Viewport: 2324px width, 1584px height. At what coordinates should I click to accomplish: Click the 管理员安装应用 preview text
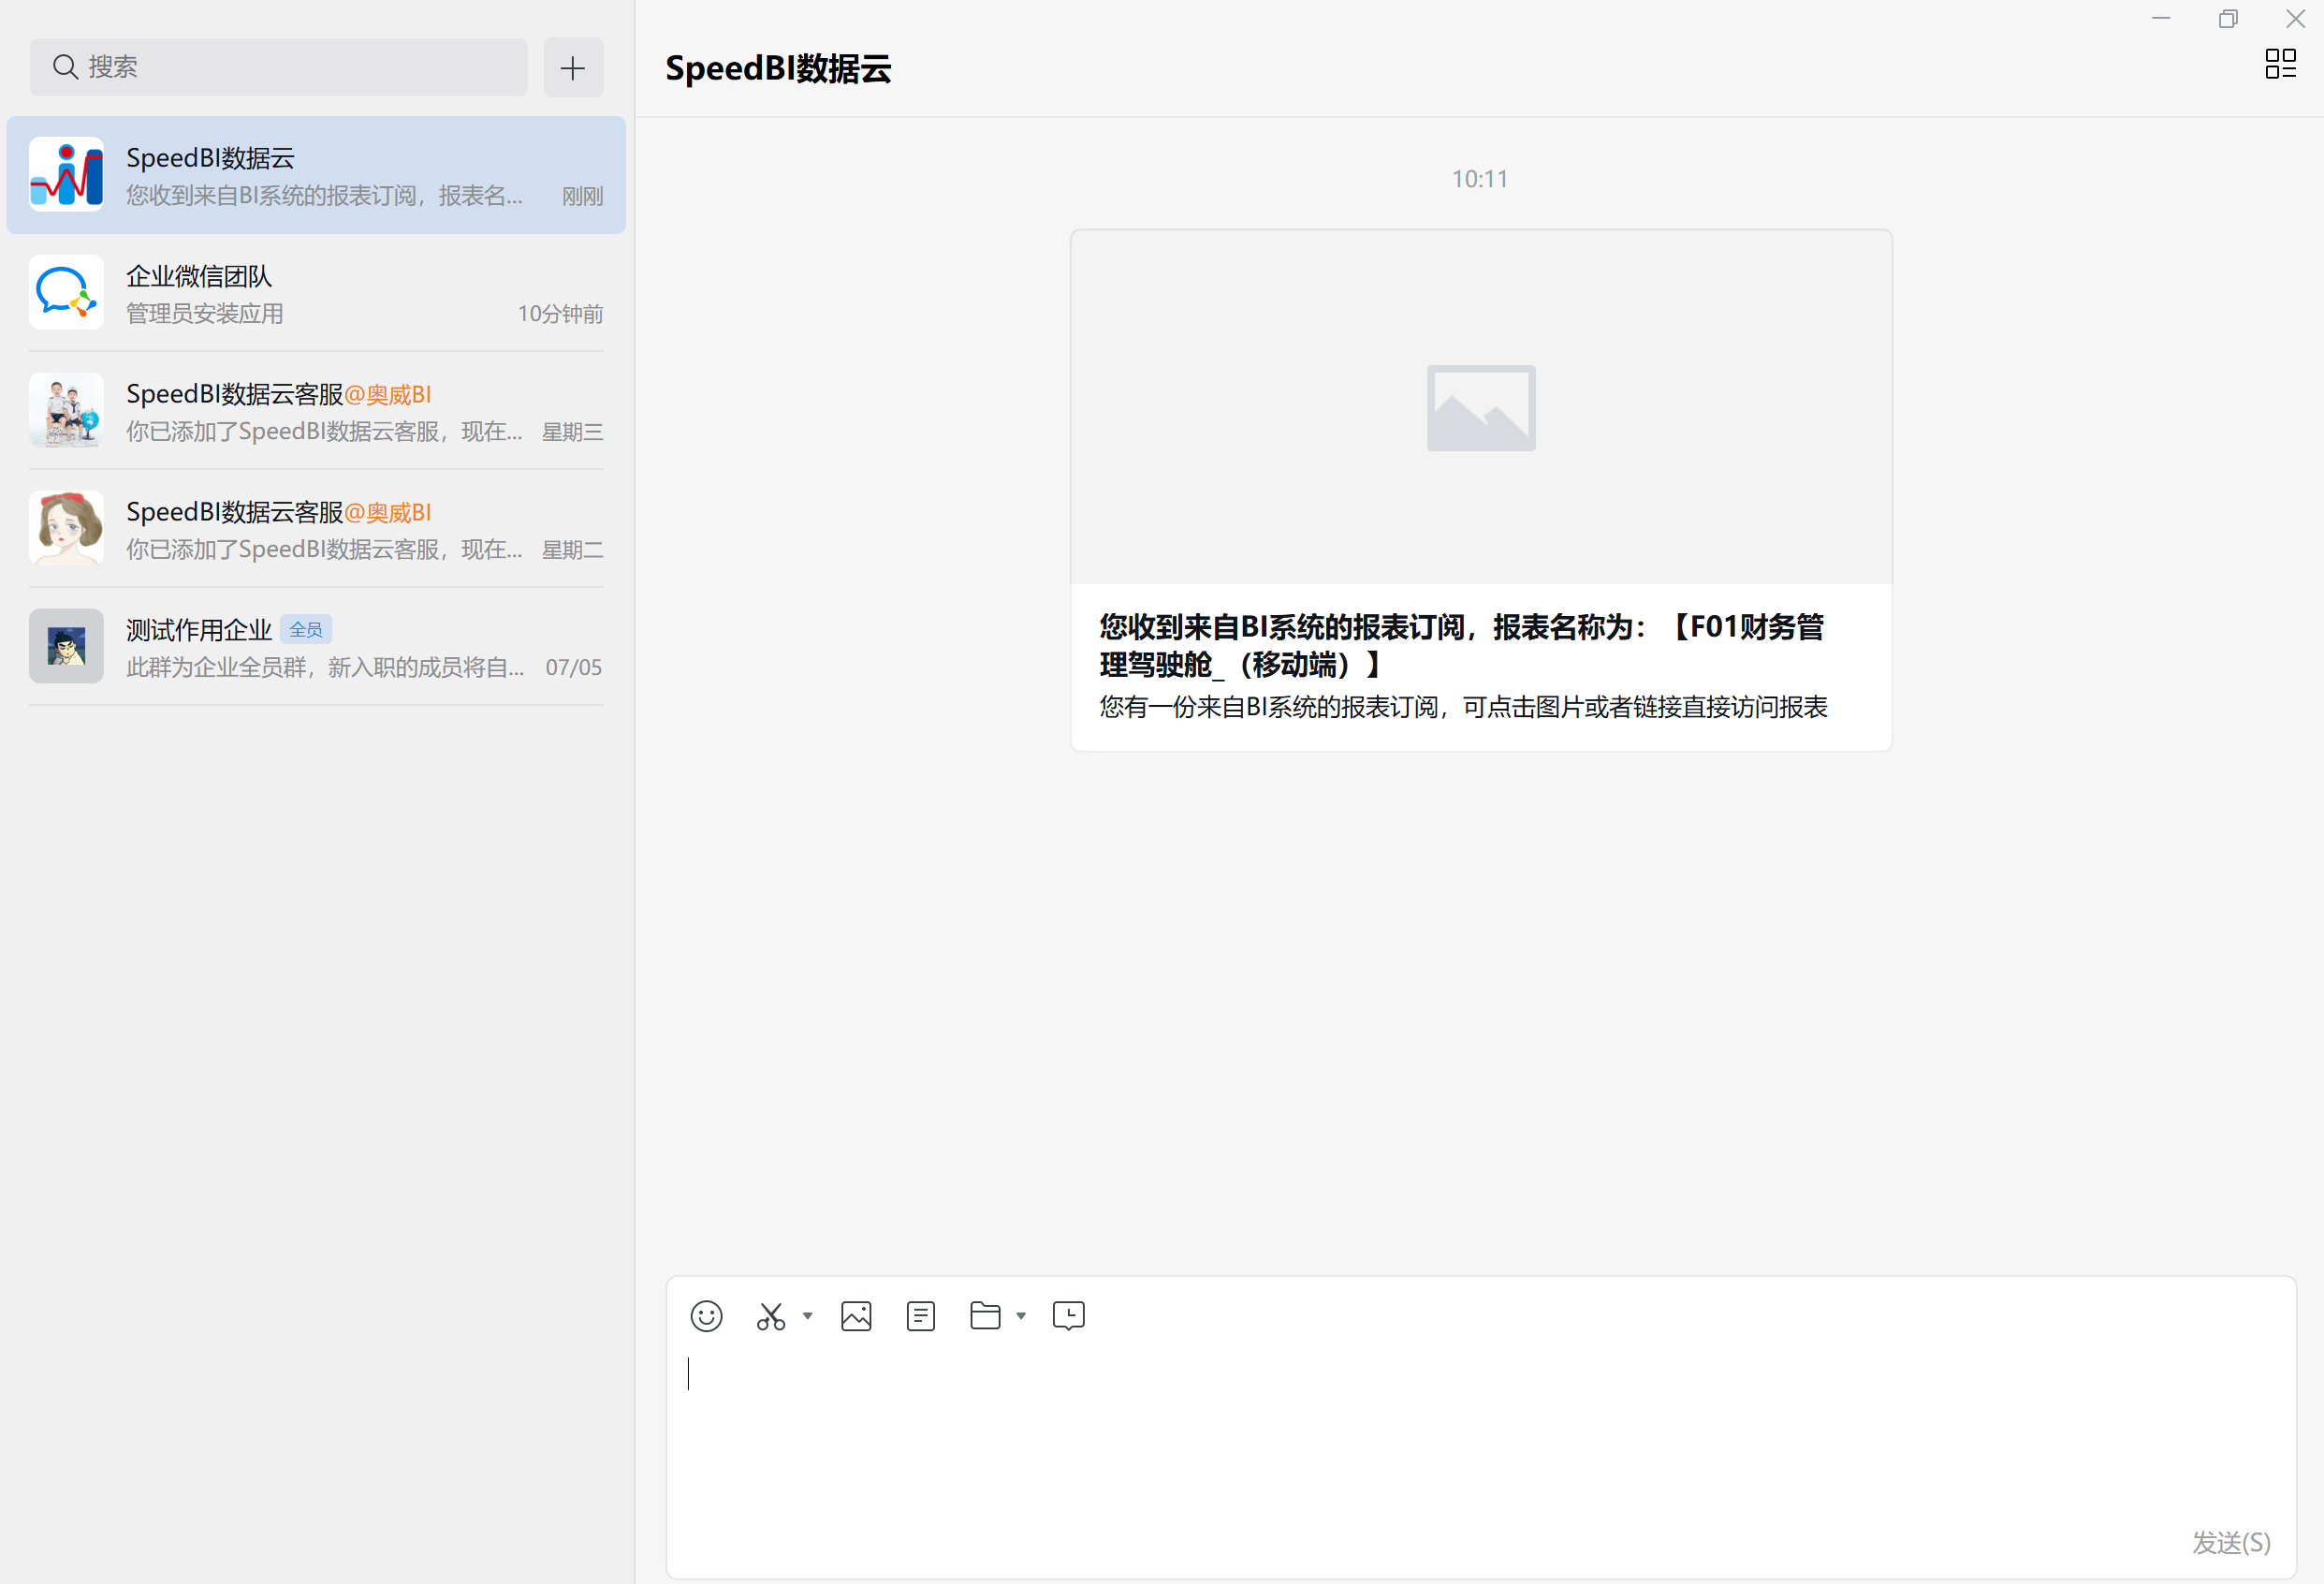tap(205, 314)
